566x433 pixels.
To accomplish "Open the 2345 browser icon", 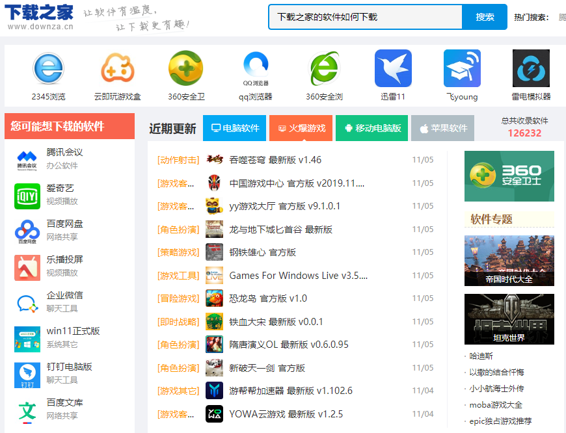I will coord(48,68).
